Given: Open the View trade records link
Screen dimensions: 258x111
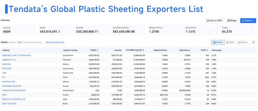Looking at the screenshot, I should tap(55, 42).
